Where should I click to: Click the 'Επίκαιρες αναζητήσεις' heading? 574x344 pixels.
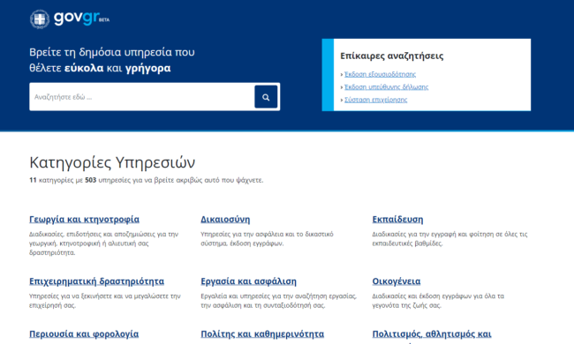pos(392,56)
